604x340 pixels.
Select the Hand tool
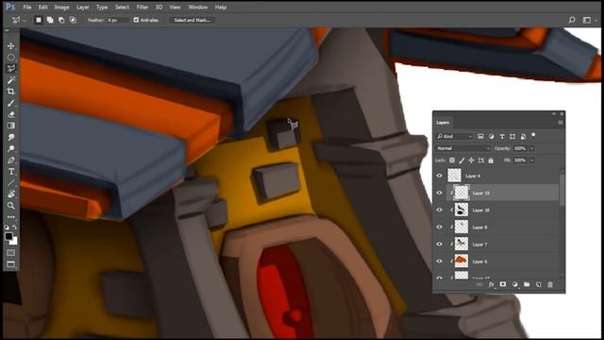[x=10, y=195]
